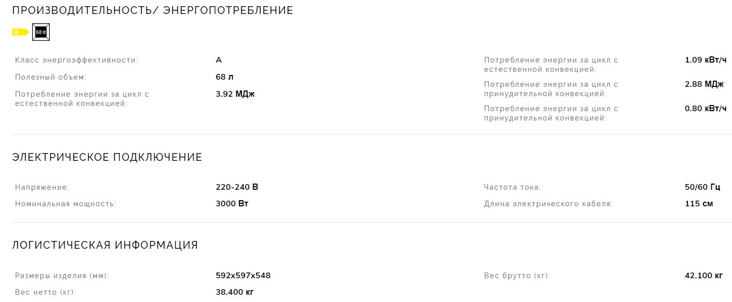Click the 0.80 кВт/ч consumption value
Image resolution: width=732 pixels, height=302 pixels.
(706, 109)
